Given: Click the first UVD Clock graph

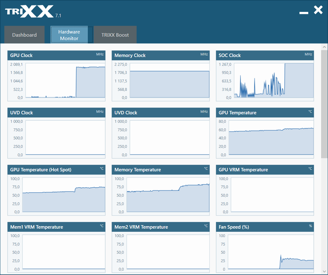Looking at the screenshot, I should pyautogui.click(x=65, y=138).
